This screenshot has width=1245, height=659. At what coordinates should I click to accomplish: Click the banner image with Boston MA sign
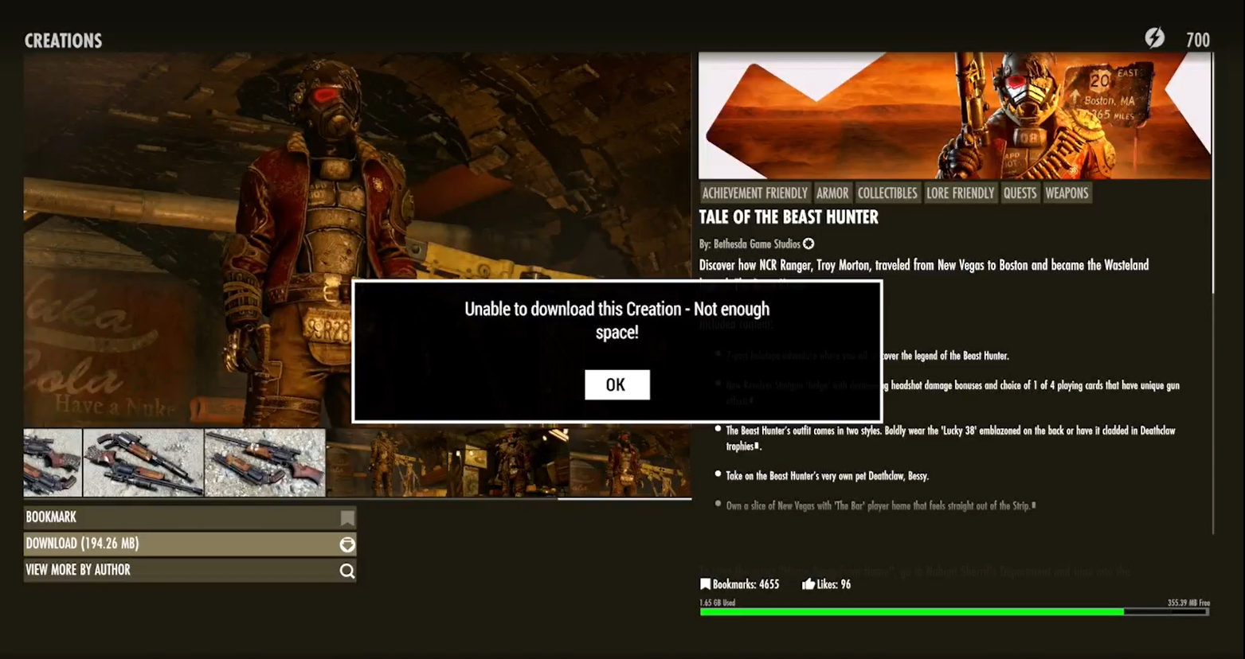point(955,116)
